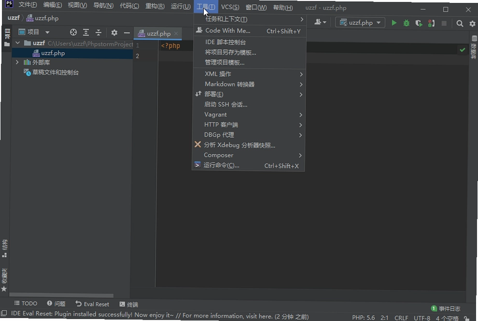
Task: Expand the Composer submenu
Action: pos(248,155)
